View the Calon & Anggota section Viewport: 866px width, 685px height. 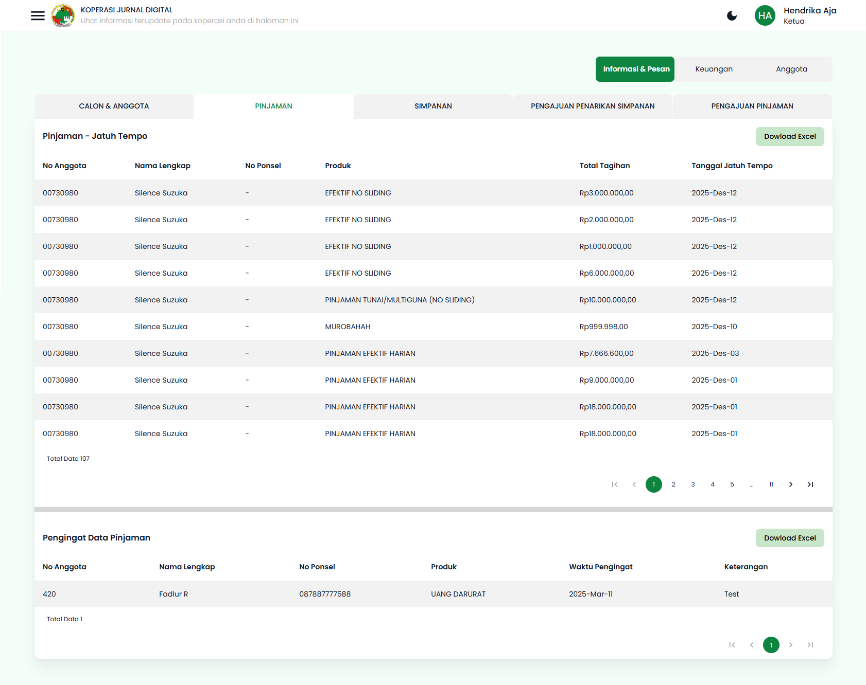click(x=114, y=106)
